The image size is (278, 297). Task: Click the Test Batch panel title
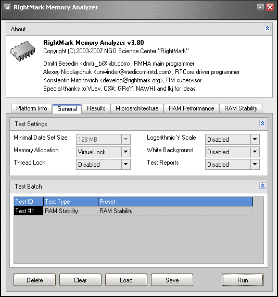coord(29,187)
